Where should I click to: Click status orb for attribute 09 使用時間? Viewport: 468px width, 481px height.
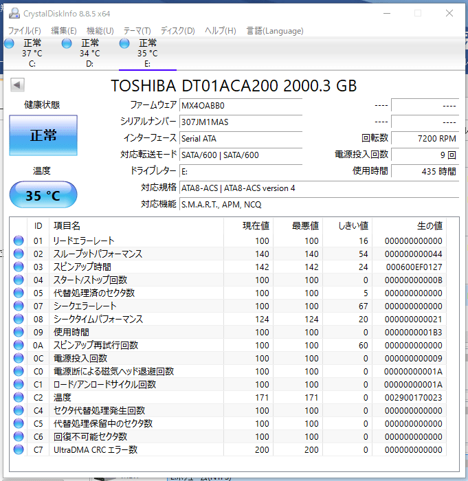[19, 332]
